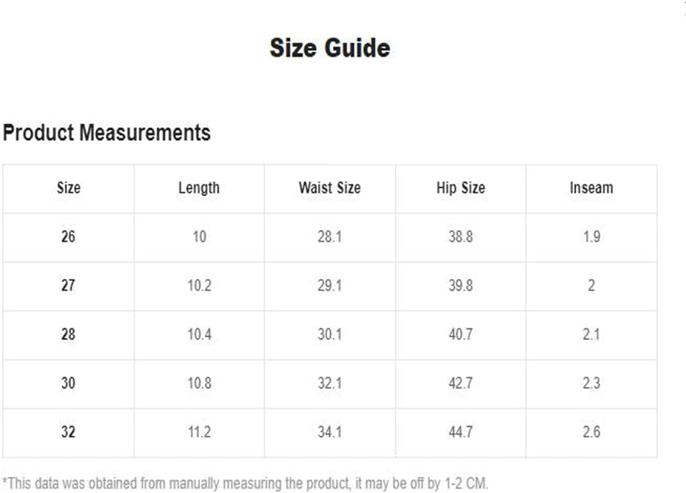Click the Size Guide heading
The height and width of the screenshot is (493, 686).
click(x=330, y=48)
